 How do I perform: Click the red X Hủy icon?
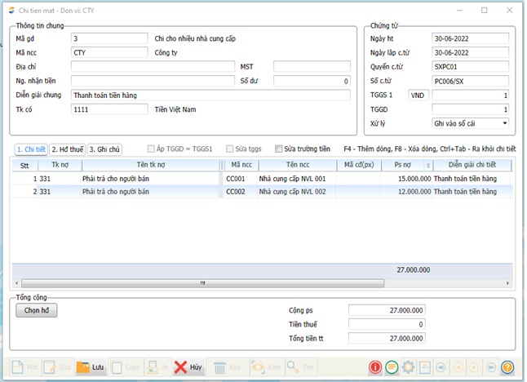click(x=181, y=367)
